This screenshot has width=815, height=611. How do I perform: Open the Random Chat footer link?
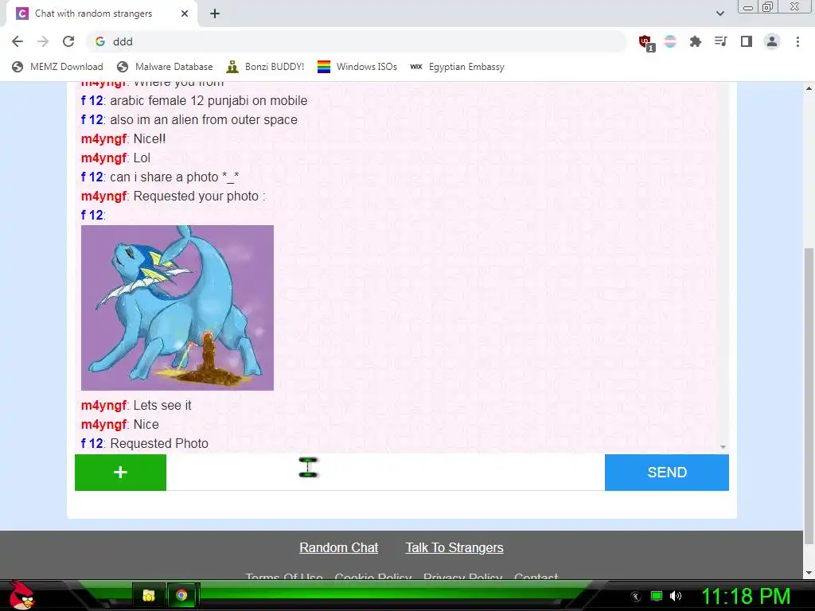[339, 547]
